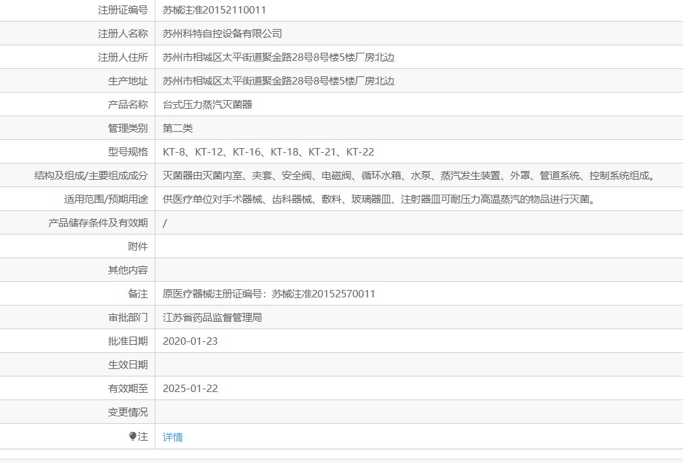
Task: Select the remark 原医疗器械注册证编号 value
Action: tap(269, 294)
